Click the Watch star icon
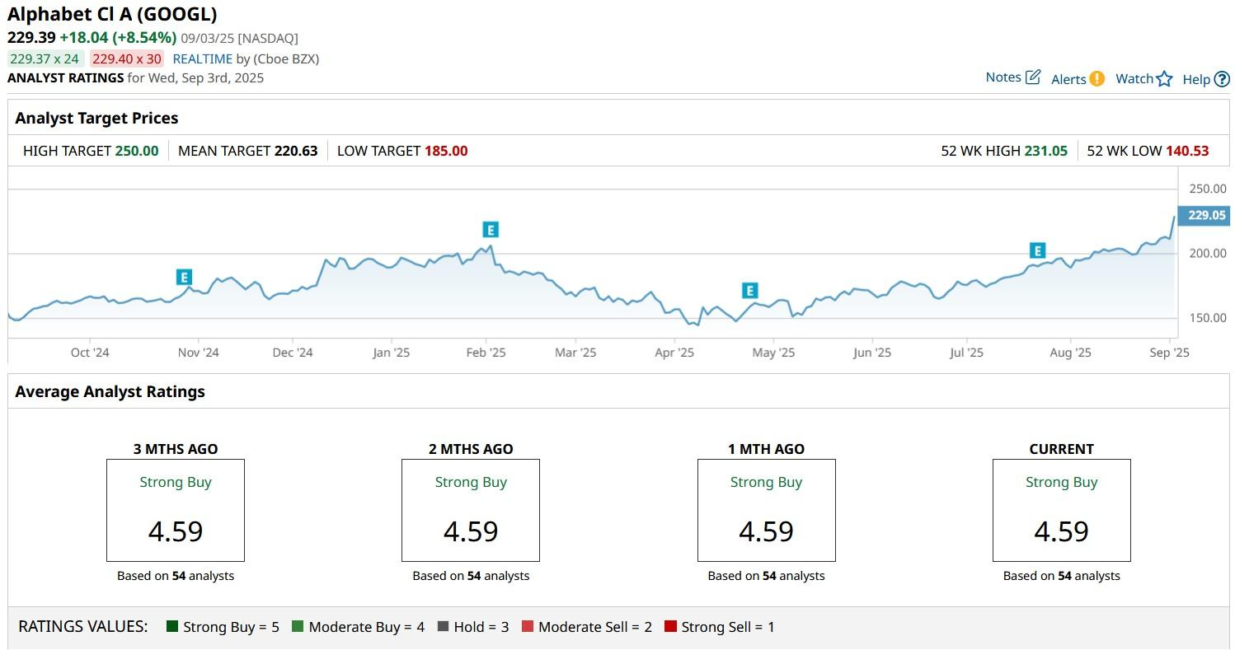 [1164, 79]
